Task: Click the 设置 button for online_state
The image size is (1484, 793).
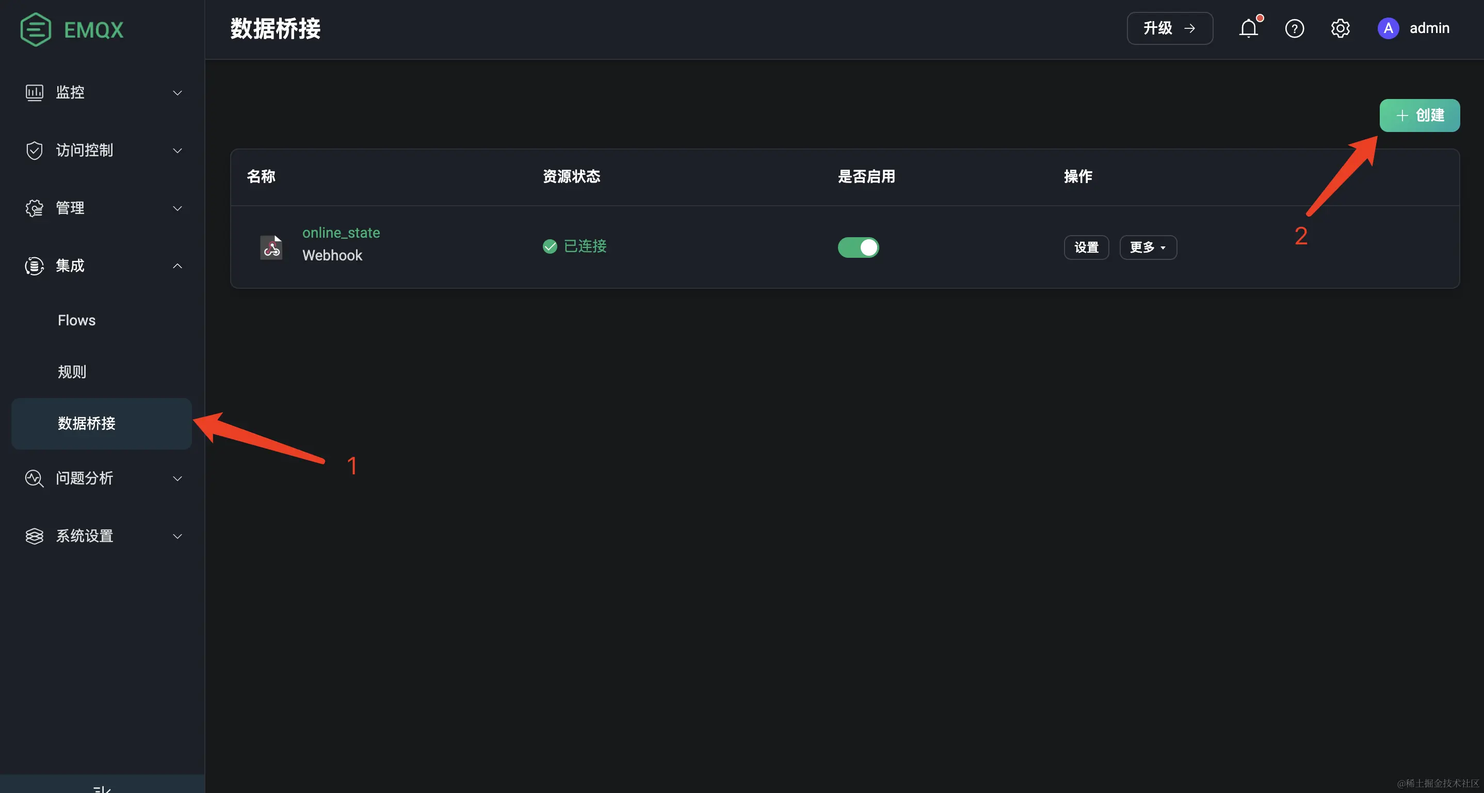Action: [x=1086, y=247]
